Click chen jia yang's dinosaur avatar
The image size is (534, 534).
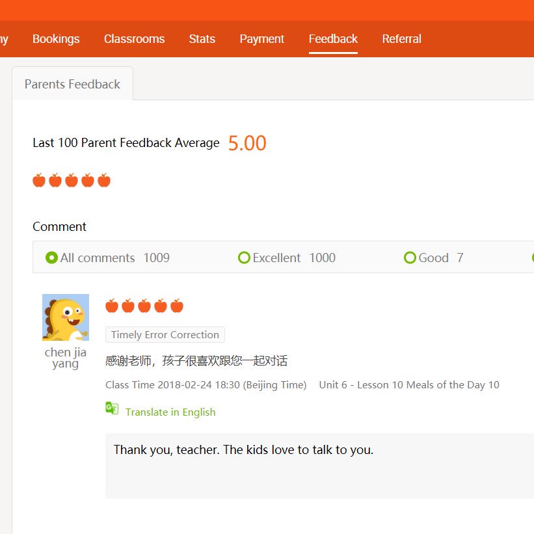(x=66, y=317)
